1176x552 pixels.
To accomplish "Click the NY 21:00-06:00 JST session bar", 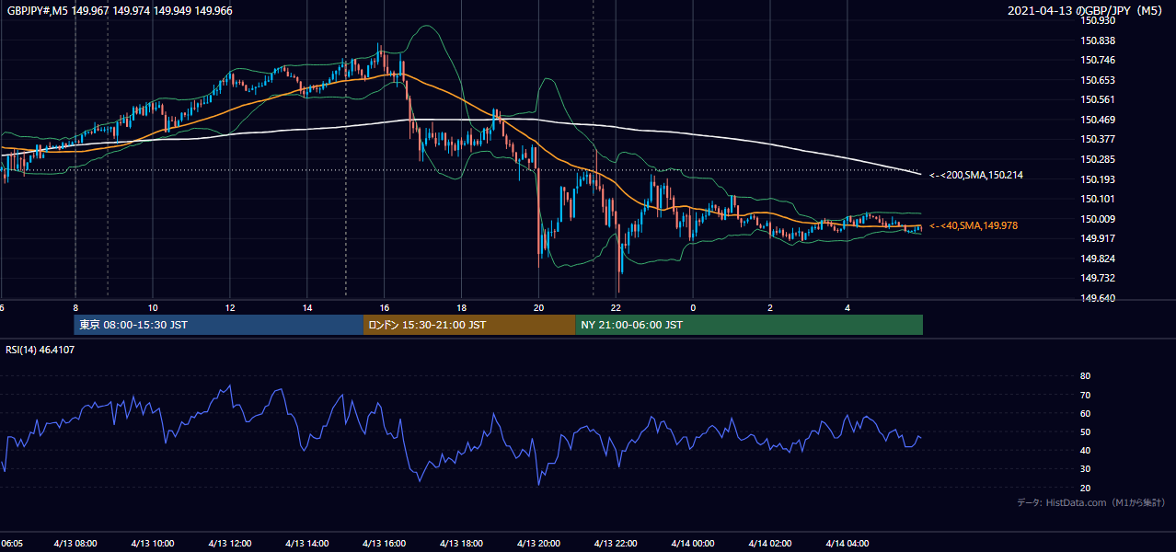I will [749, 325].
